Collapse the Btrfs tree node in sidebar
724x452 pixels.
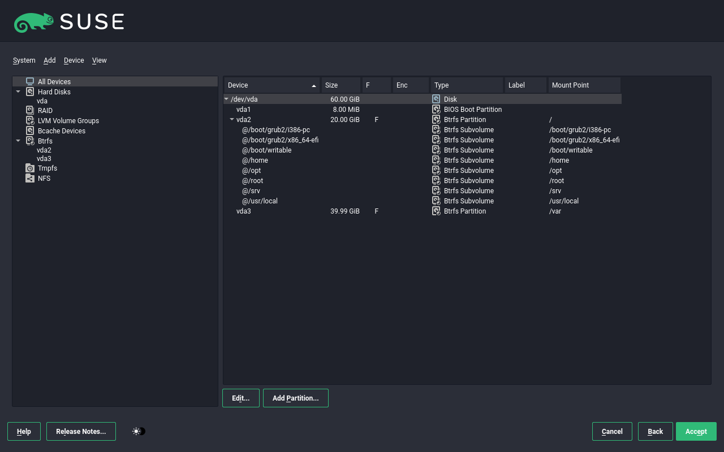click(x=18, y=141)
